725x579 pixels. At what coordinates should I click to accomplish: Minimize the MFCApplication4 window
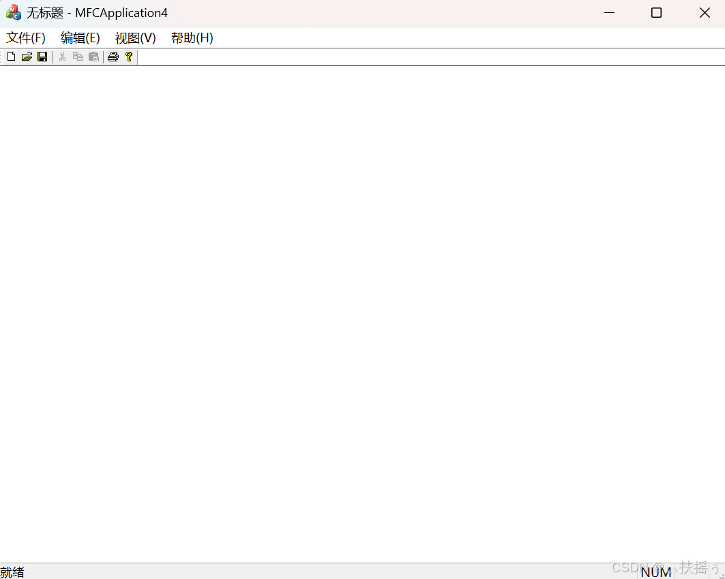[x=610, y=13]
